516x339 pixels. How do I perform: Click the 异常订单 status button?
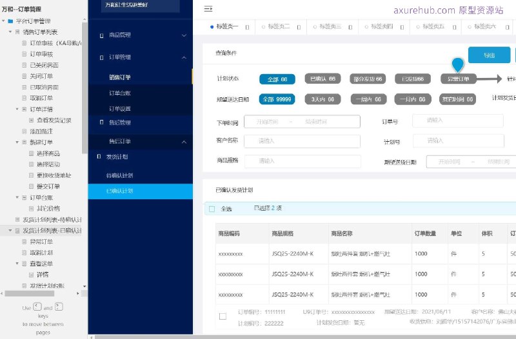pos(459,79)
